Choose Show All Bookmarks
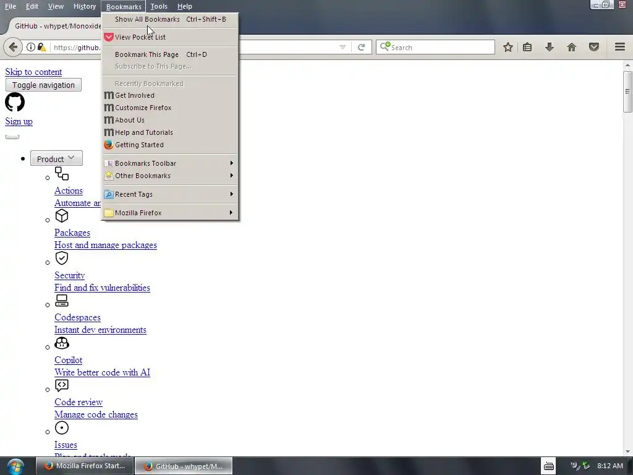 point(171,19)
